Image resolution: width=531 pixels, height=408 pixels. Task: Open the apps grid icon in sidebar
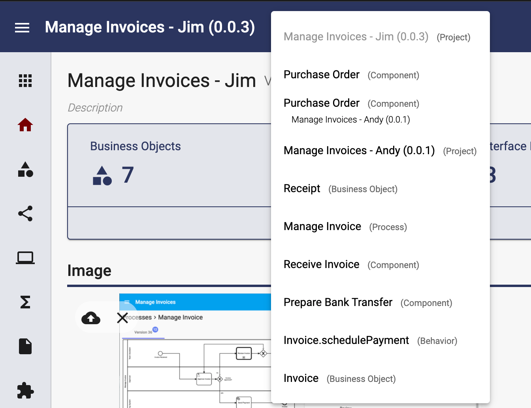click(25, 81)
